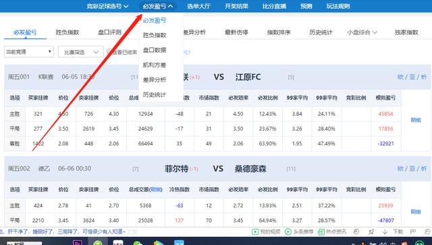Image resolution: width=432 pixels, height=245 pixels.
Task: Click the 菲尔特 team name
Action: [x=177, y=169]
